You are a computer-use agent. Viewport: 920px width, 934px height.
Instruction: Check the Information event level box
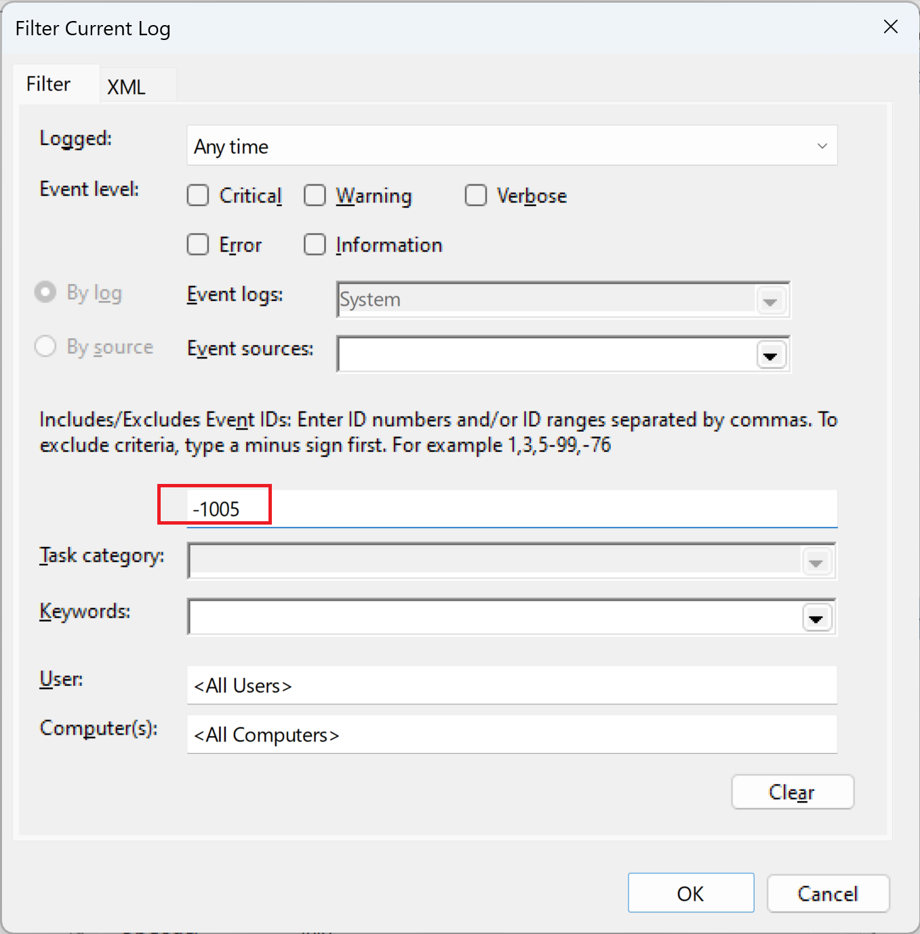pos(315,245)
